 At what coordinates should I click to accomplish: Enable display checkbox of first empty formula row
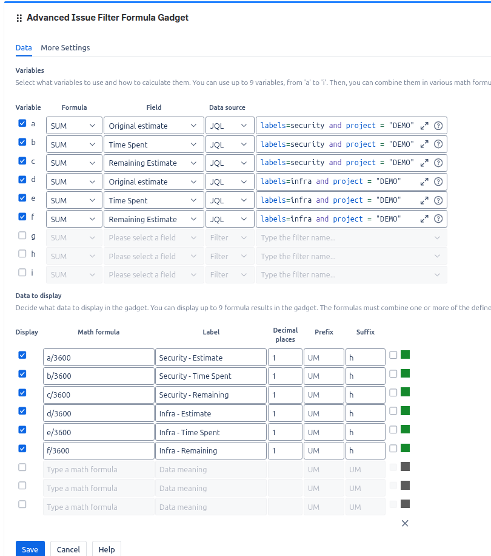point(22,467)
